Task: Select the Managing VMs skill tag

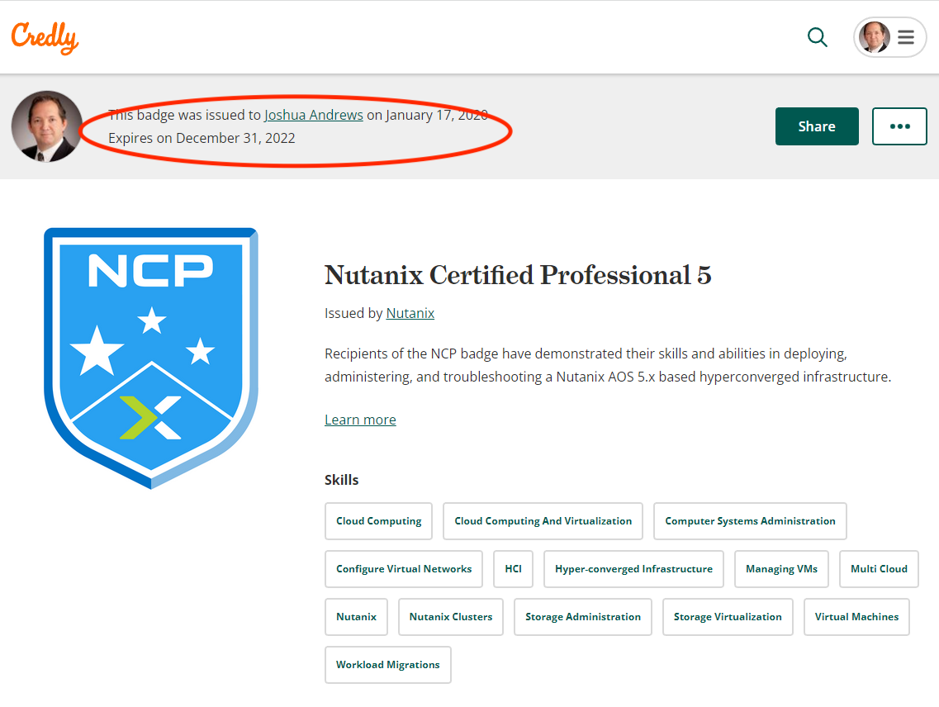Action: pyautogui.click(x=781, y=569)
